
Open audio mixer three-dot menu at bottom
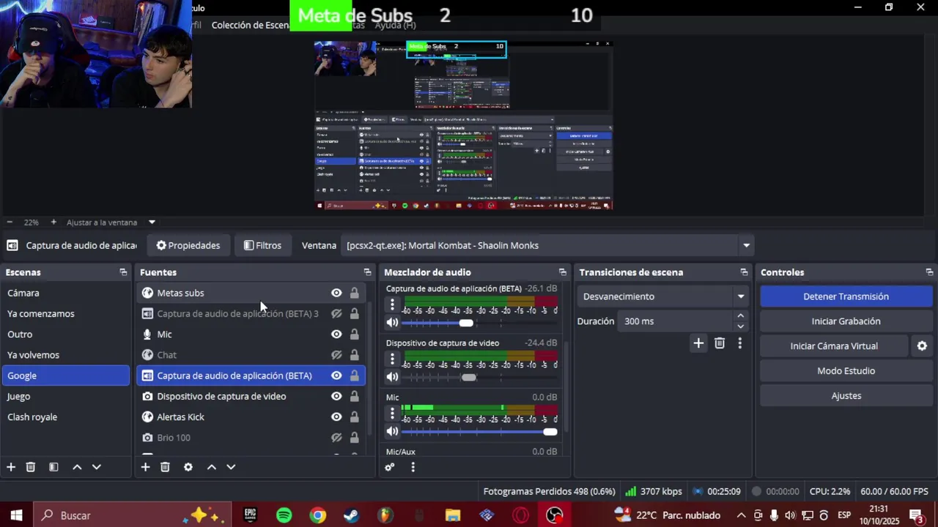pos(413,467)
